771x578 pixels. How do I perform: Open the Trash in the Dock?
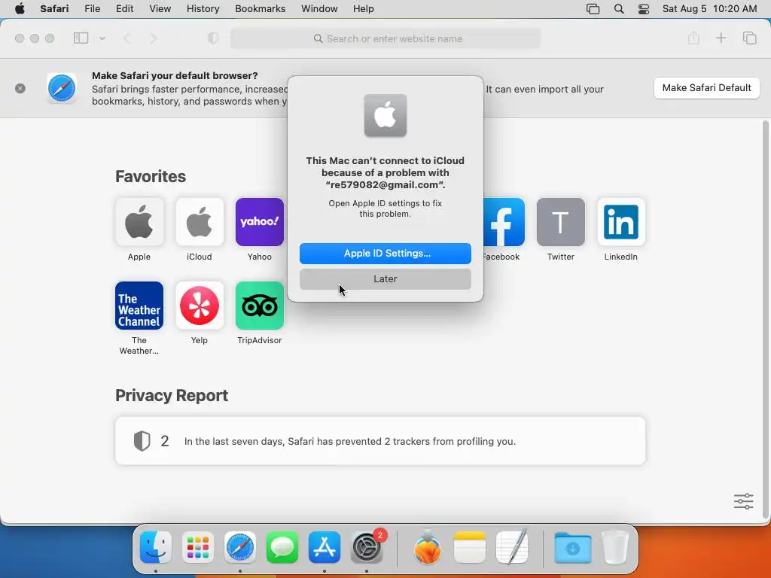614,547
